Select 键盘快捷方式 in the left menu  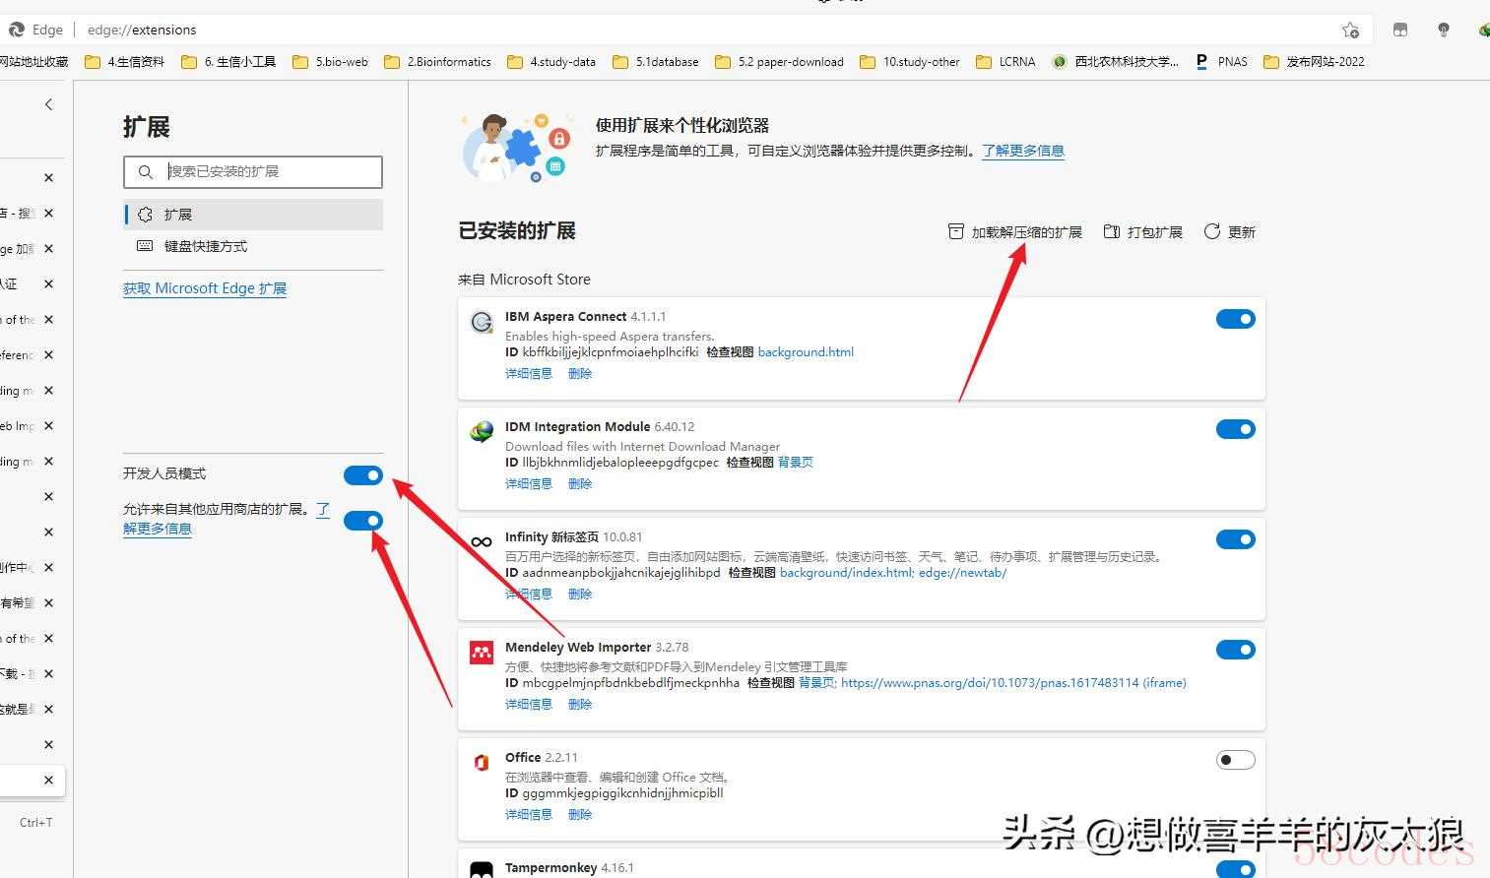coord(205,246)
